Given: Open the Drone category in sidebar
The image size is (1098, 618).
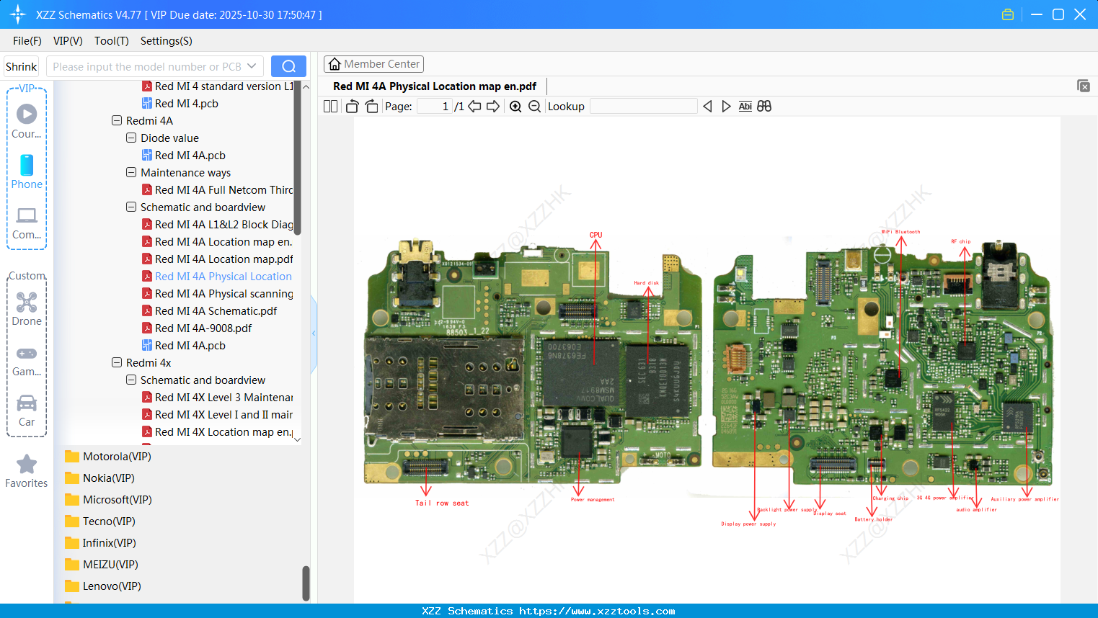Looking at the screenshot, I should click(27, 309).
